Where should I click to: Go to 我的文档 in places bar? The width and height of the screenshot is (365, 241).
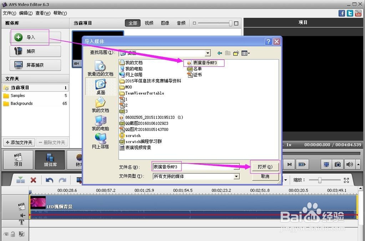[x=101, y=105]
